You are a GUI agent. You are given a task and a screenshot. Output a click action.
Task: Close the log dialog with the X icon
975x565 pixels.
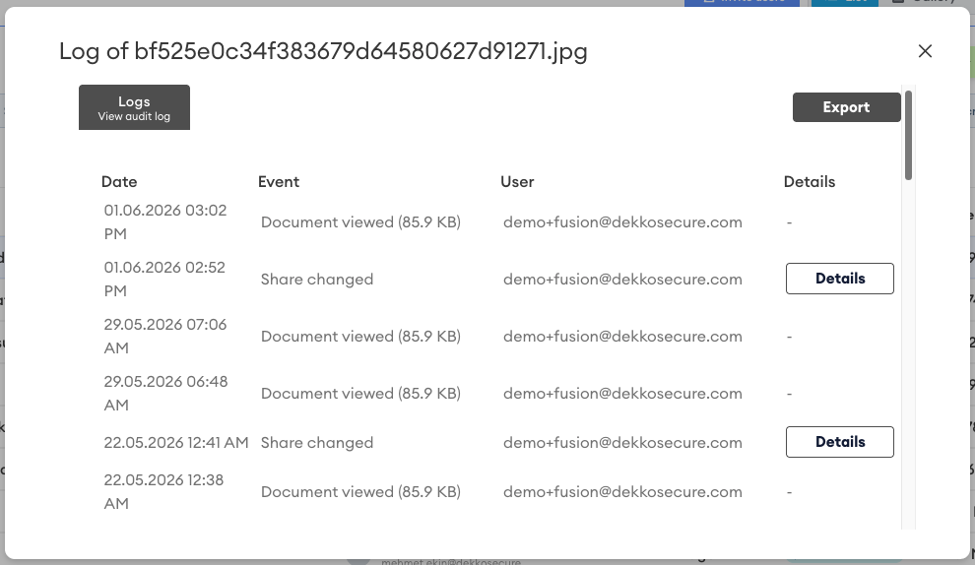tap(925, 51)
